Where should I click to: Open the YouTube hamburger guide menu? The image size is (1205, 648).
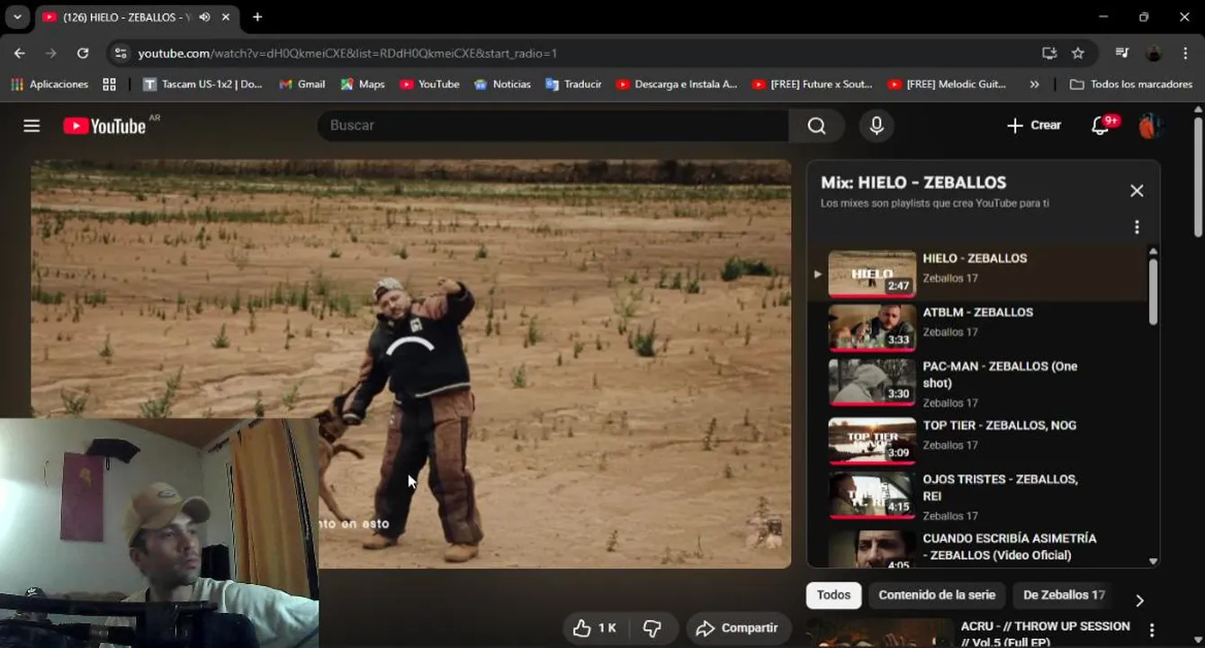pyautogui.click(x=31, y=126)
